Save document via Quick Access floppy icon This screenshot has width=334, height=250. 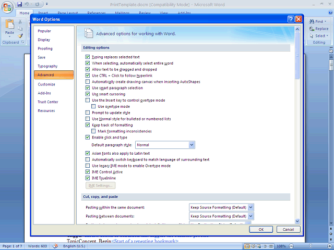20,4
